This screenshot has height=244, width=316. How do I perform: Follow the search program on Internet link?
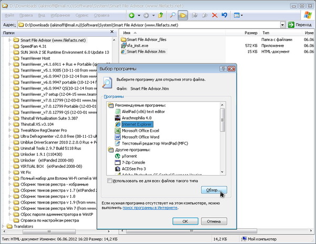point(150,208)
